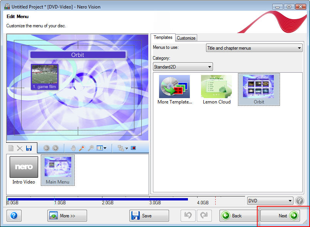Click the undo arrow button
The width and height of the screenshot is (310, 227).
click(x=188, y=215)
